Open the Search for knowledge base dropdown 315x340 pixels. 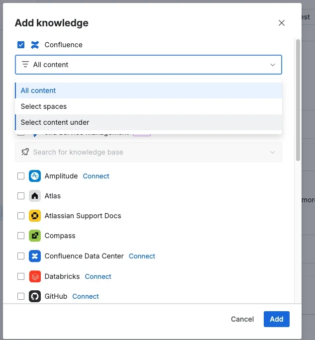tap(148, 152)
